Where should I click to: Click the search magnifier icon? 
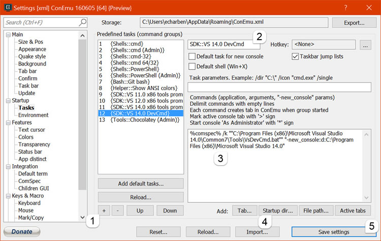click(x=82, y=22)
